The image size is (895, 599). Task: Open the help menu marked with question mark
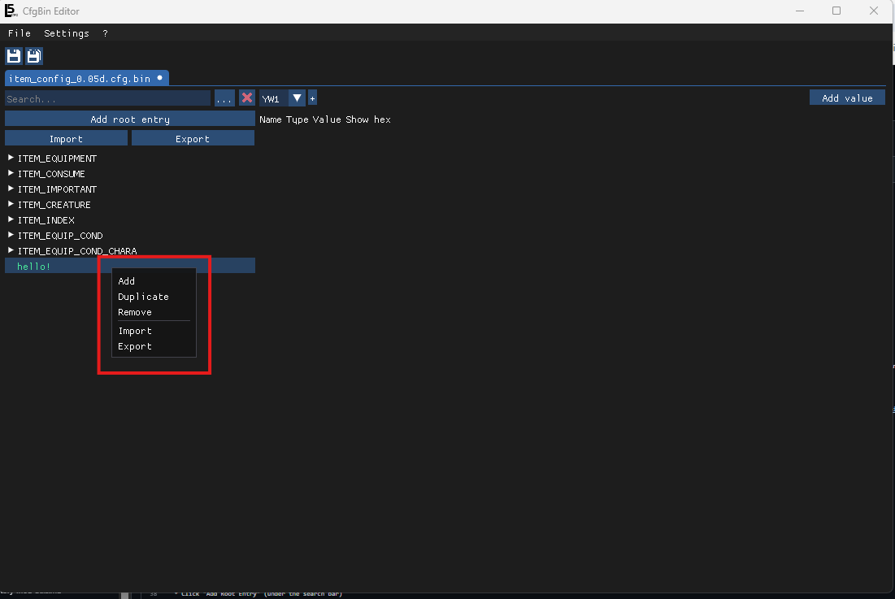click(103, 33)
